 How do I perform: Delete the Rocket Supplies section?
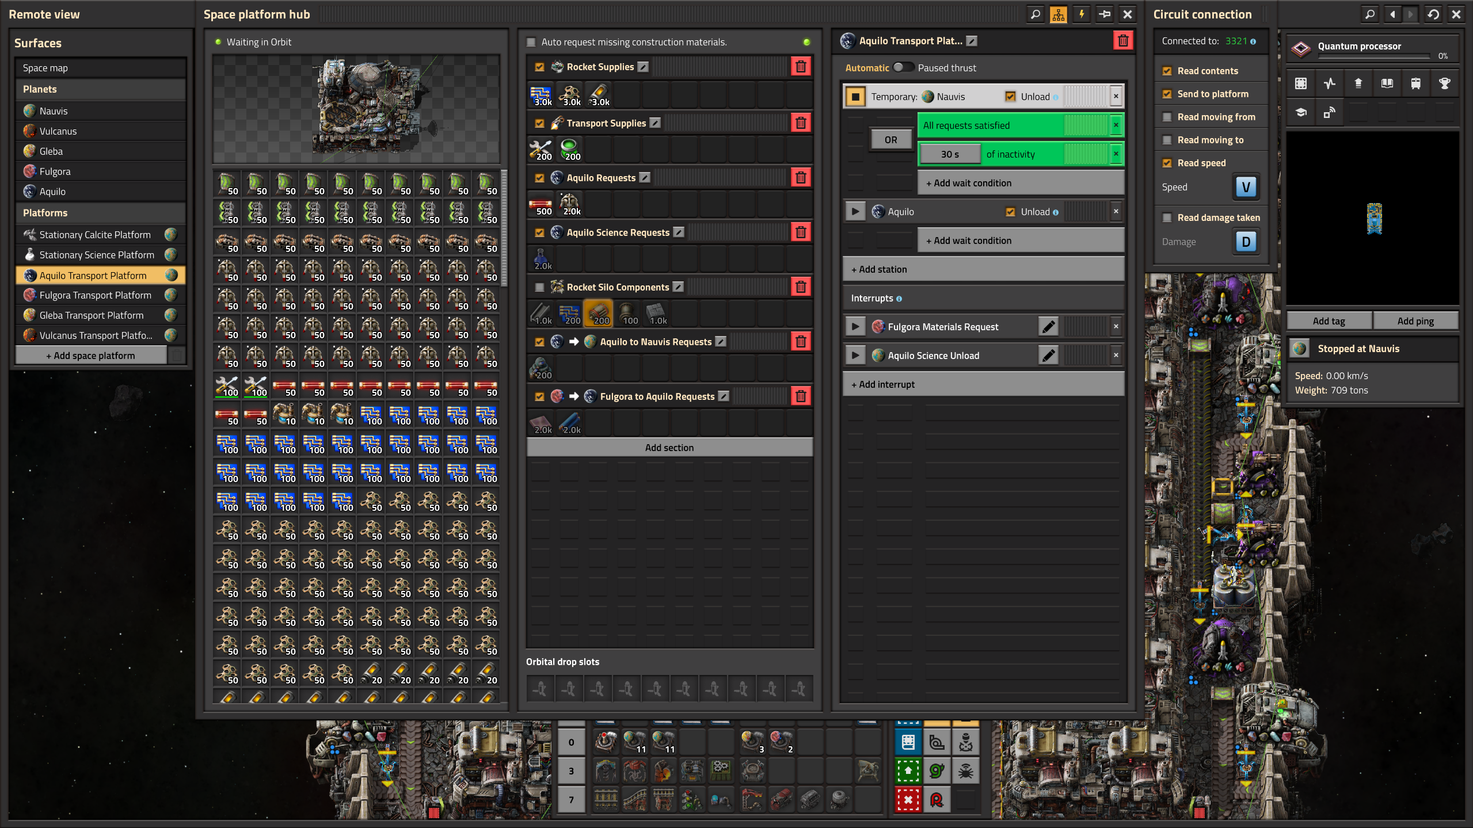(801, 67)
